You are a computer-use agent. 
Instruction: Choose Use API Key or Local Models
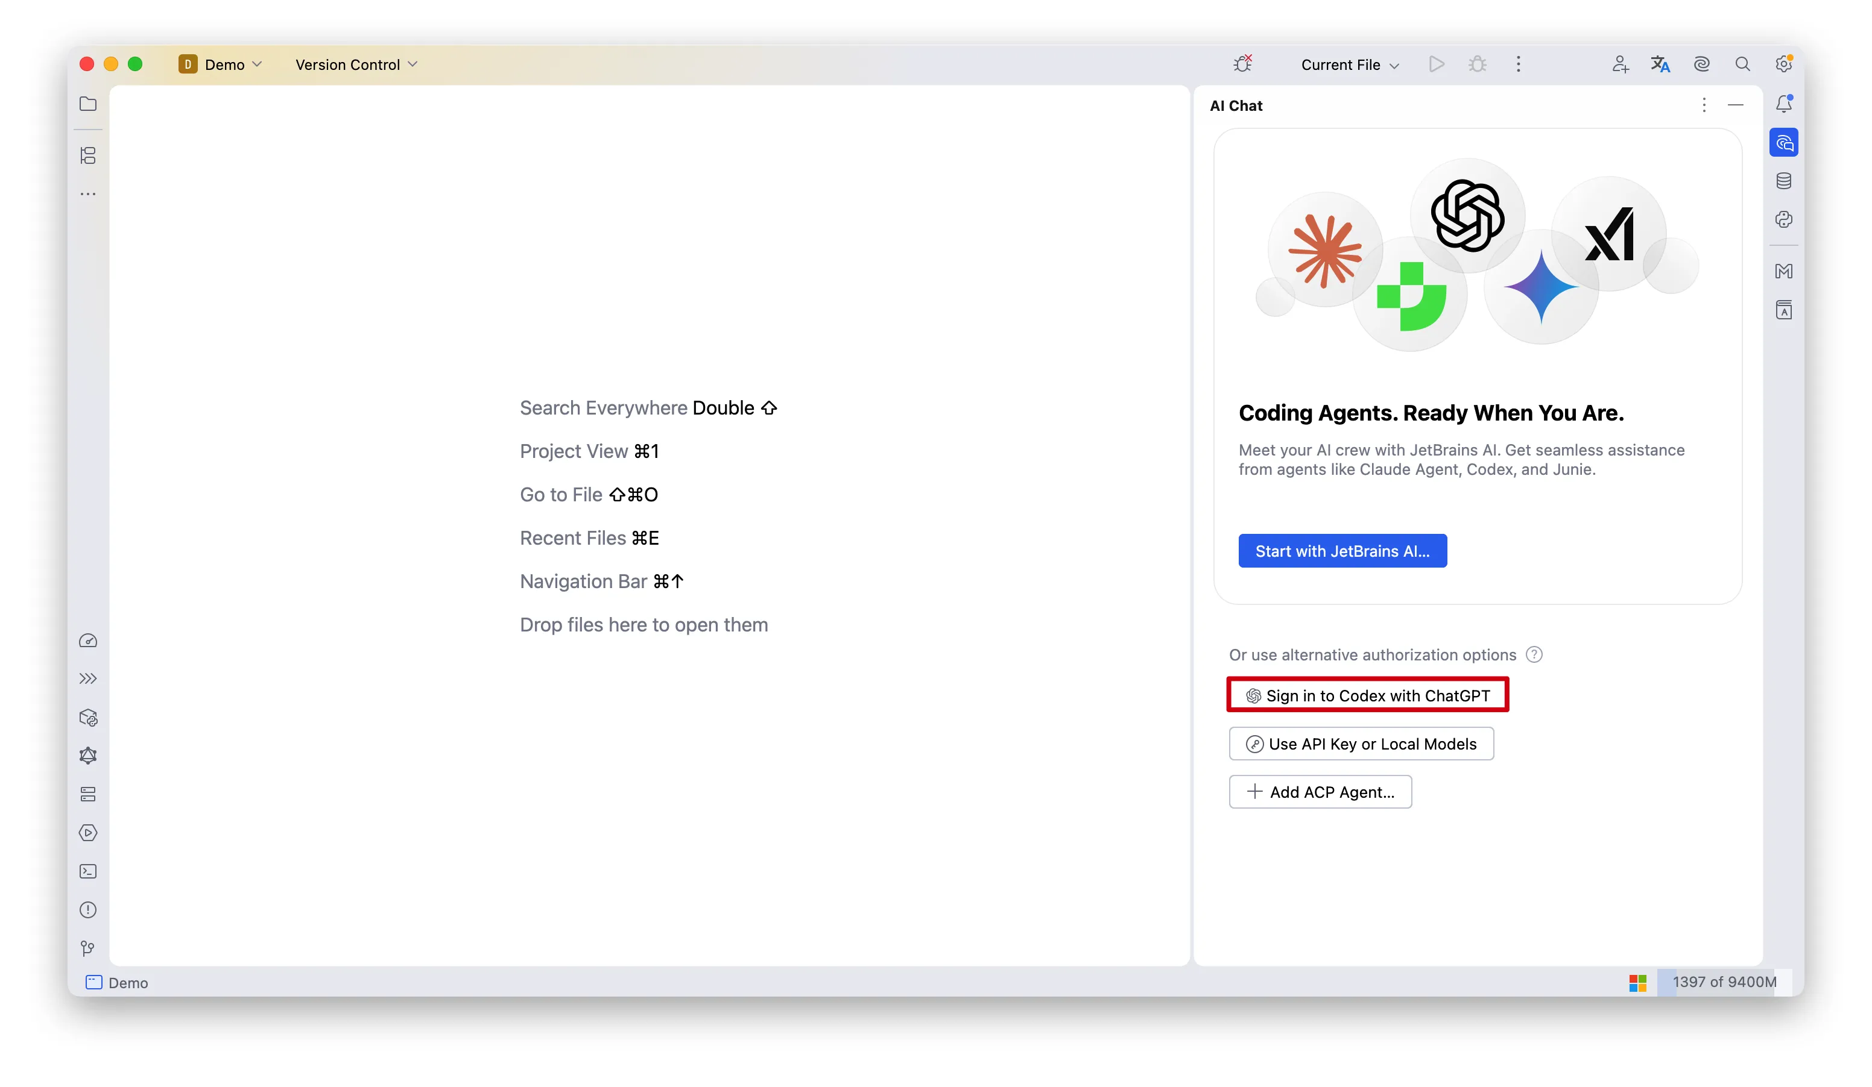pyautogui.click(x=1361, y=744)
